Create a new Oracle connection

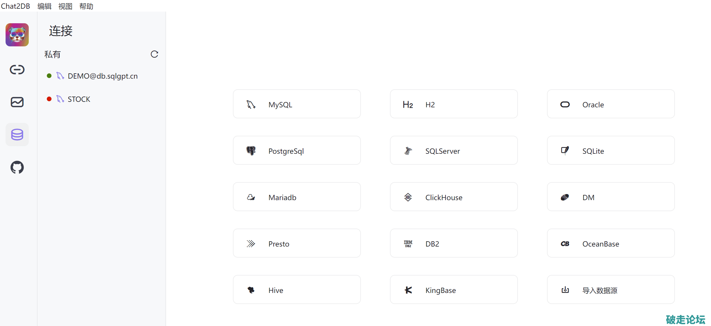click(x=611, y=104)
